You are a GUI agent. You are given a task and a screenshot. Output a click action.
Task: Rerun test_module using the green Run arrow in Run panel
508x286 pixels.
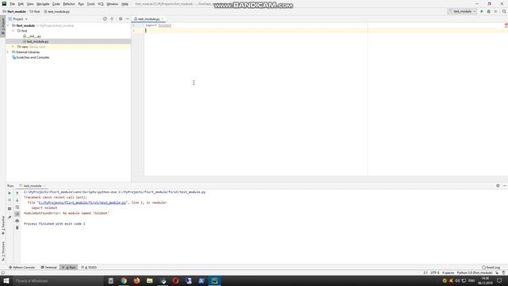(10, 193)
